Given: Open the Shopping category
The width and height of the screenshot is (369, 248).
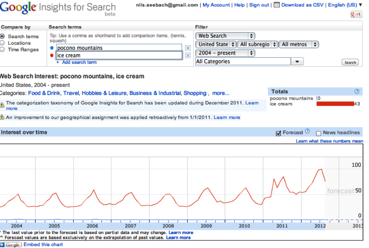Looking at the screenshot, I should [x=195, y=93].
